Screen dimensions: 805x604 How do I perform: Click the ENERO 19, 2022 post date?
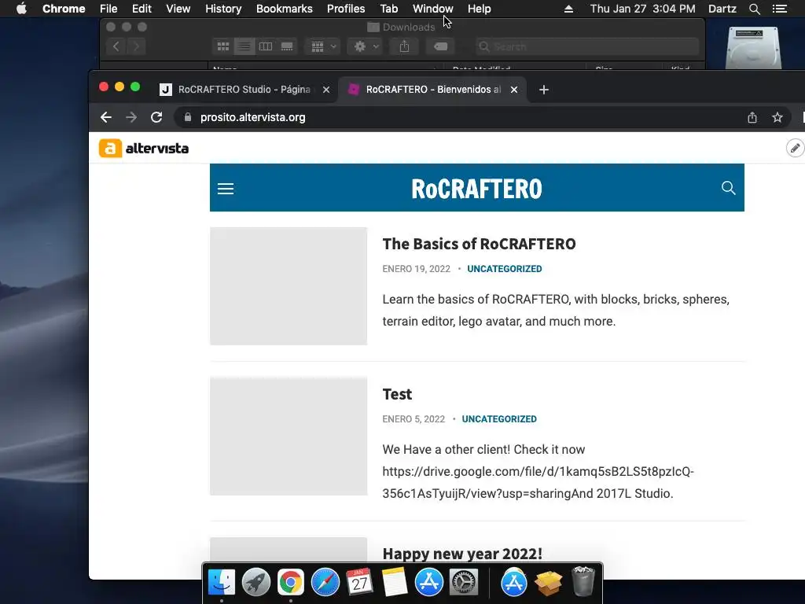click(417, 269)
